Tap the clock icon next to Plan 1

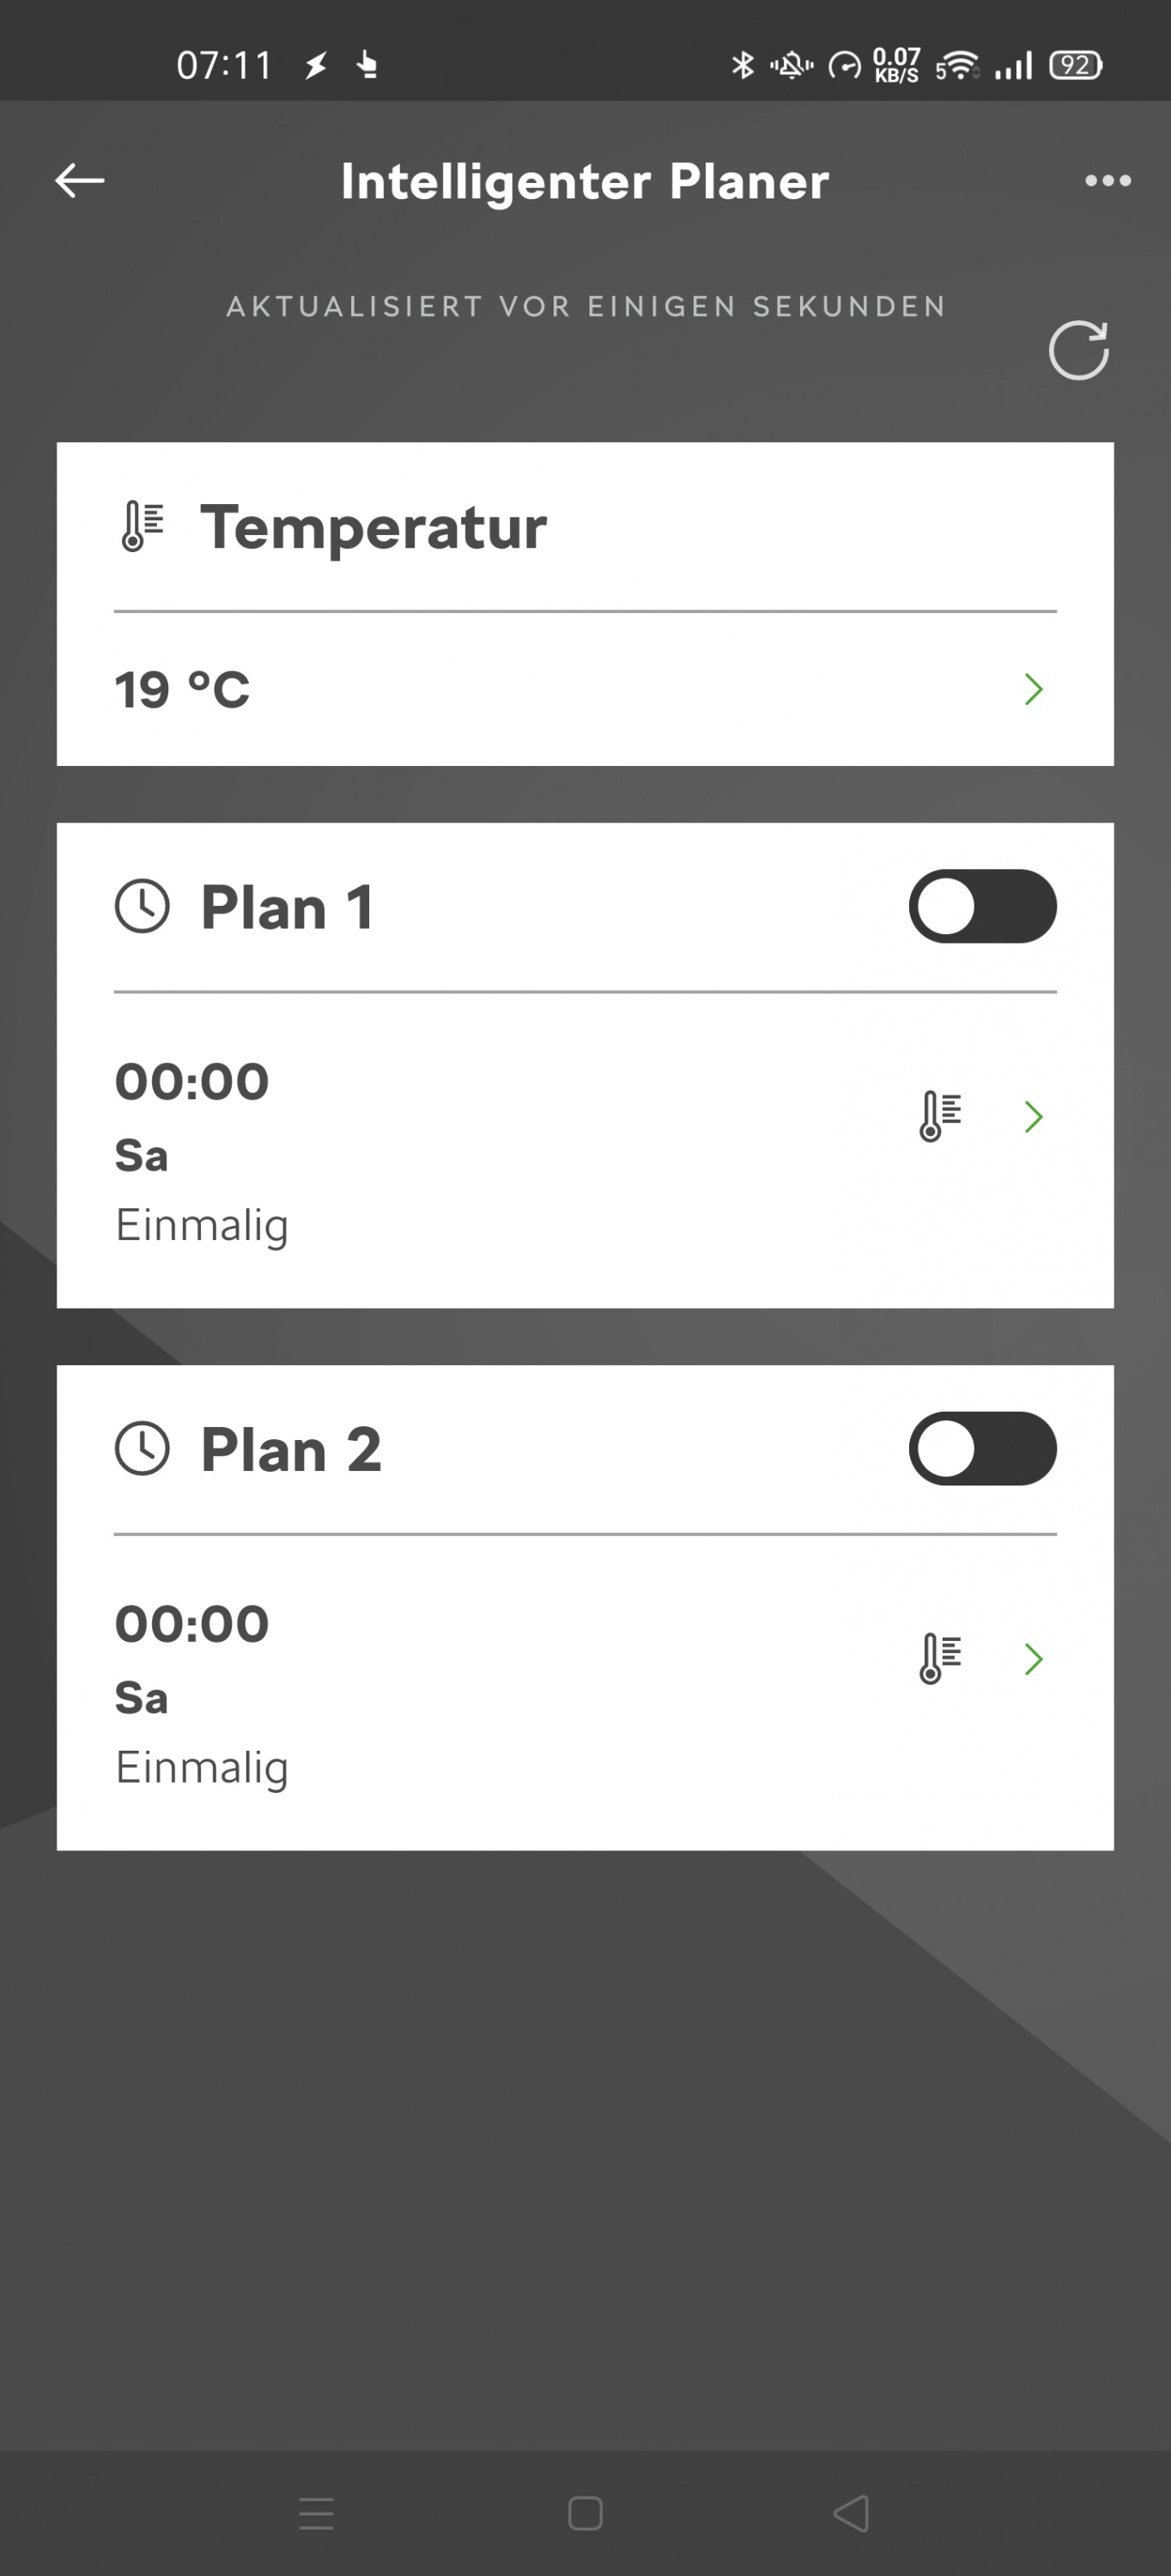click(x=142, y=907)
